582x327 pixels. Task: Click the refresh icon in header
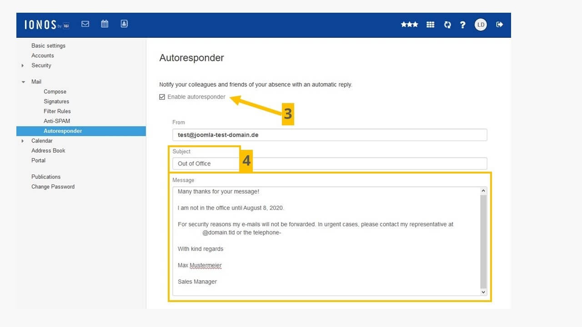(x=447, y=25)
